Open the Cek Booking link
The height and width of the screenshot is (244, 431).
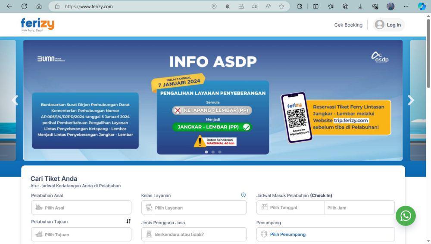click(x=348, y=25)
